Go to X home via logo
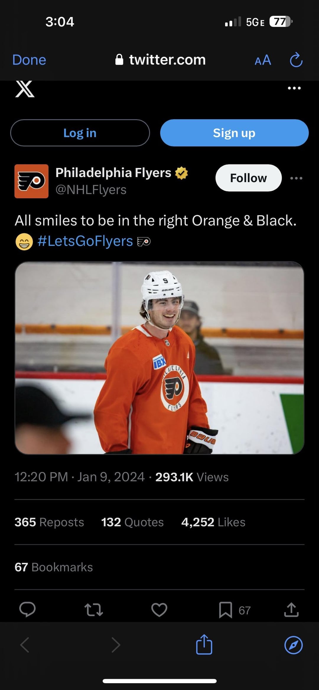 pyautogui.click(x=25, y=89)
